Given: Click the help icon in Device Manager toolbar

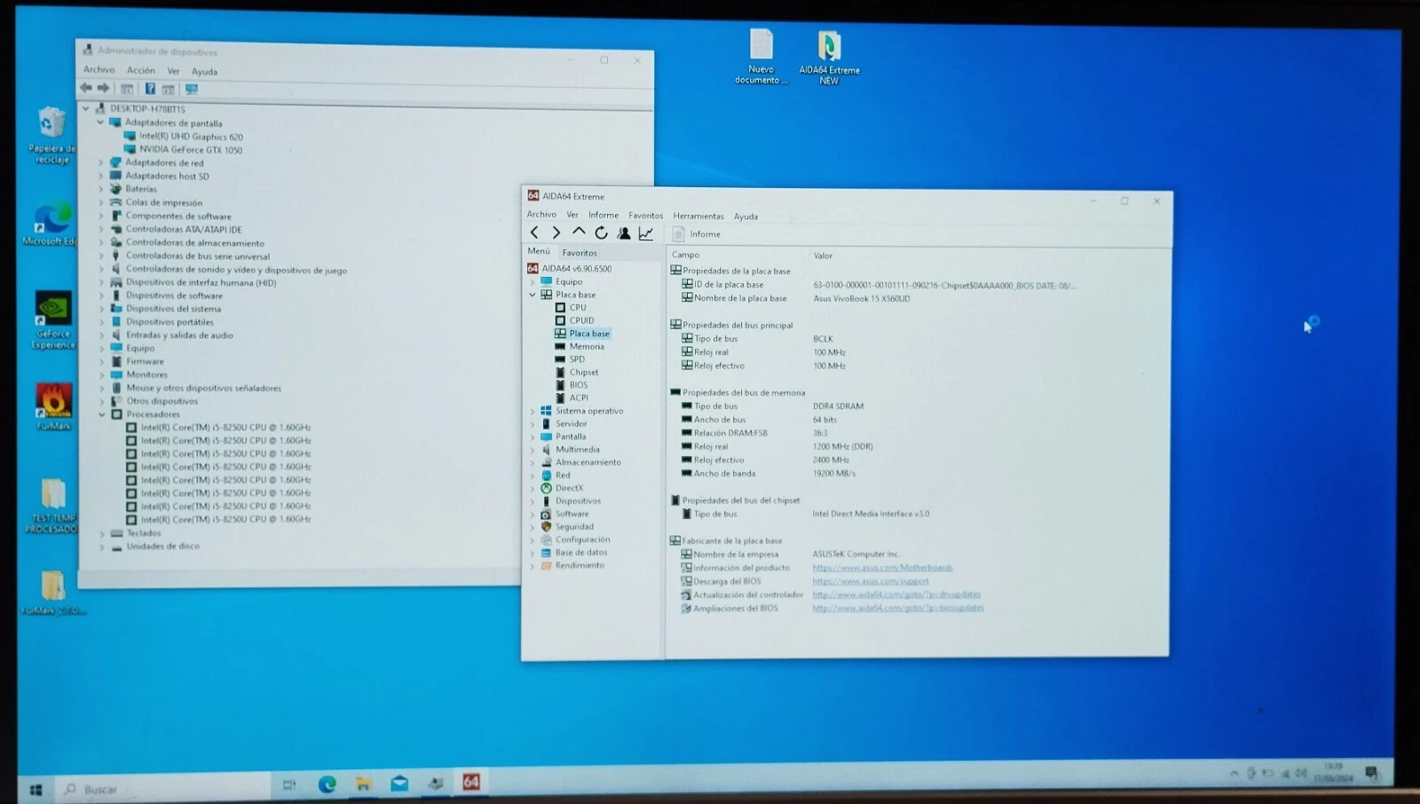Looking at the screenshot, I should [x=150, y=89].
